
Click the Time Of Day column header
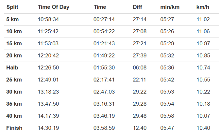(54, 7)
